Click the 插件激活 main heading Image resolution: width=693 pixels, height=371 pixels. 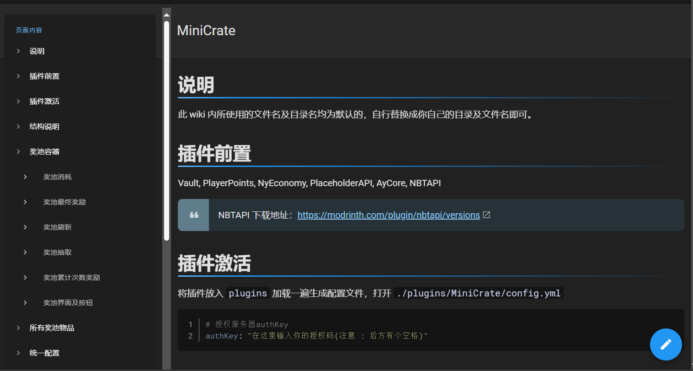click(x=214, y=263)
